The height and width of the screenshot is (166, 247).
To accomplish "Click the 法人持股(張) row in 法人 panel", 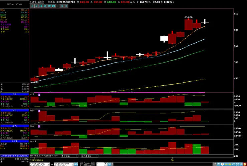I will pyautogui.click(x=14, y=131).
